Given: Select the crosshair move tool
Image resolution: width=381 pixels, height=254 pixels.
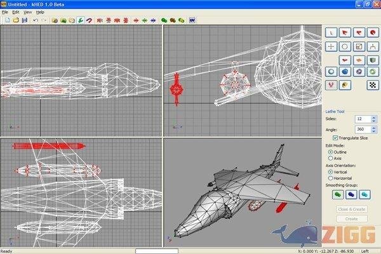Looking at the screenshot, I should coord(330,46).
